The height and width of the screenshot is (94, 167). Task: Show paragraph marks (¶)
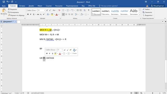tap(89, 10)
